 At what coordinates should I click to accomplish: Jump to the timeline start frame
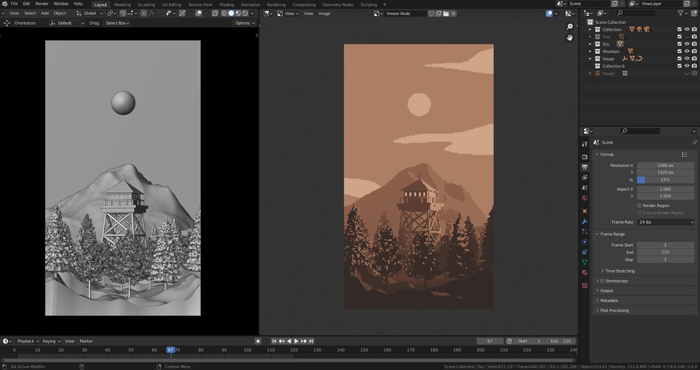(x=274, y=341)
